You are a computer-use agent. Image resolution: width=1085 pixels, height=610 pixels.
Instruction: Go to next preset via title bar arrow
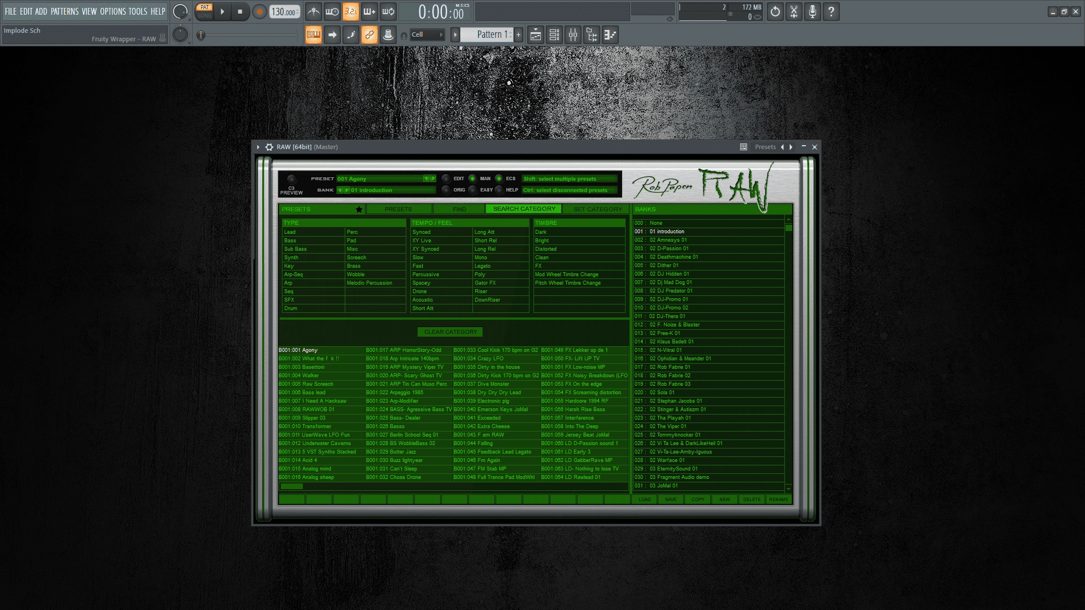pyautogui.click(x=791, y=147)
